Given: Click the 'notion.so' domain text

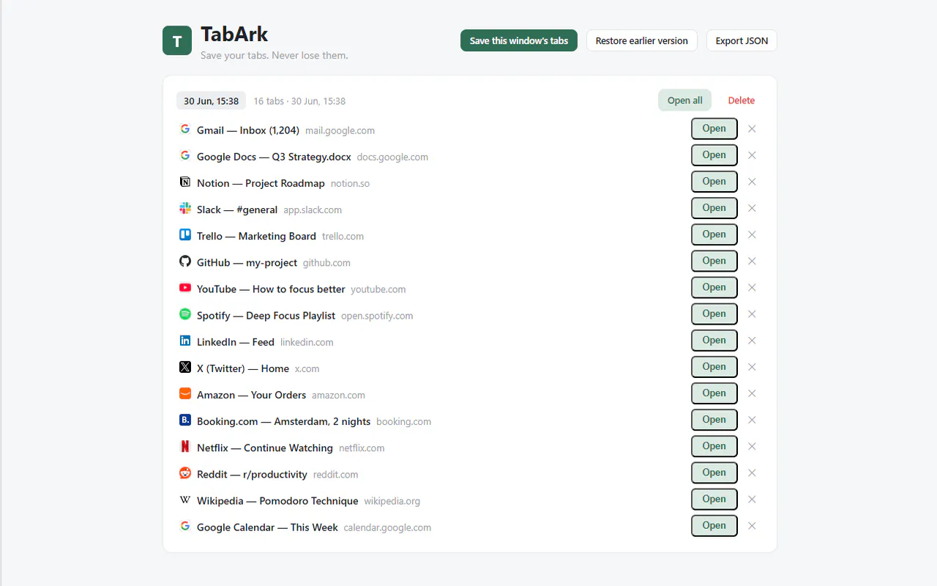Looking at the screenshot, I should coord(350,183).
